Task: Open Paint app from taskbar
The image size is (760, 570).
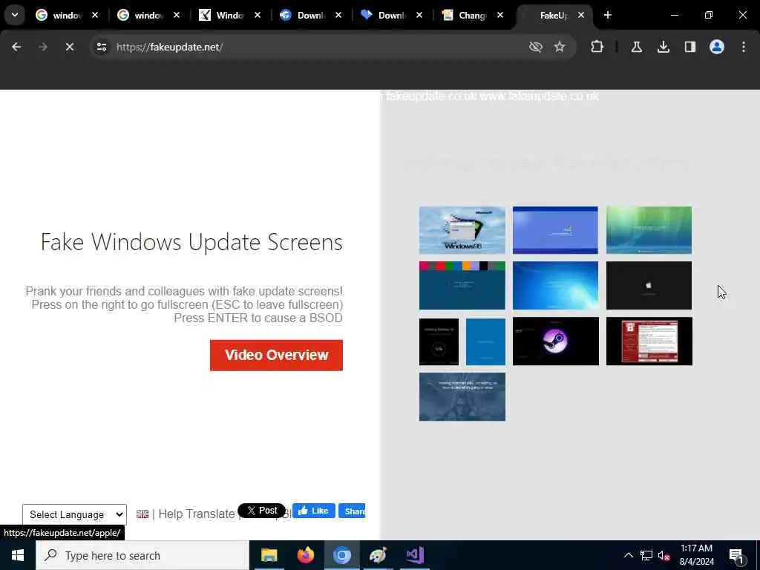Action: [378, 555]
